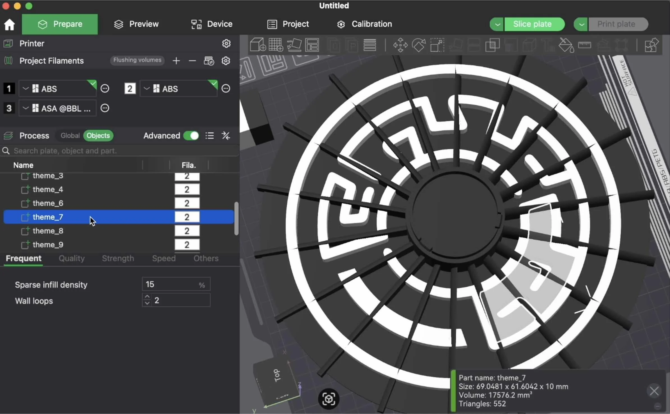Open the Assembly View puzzle icon
Screen dimensions: 670x414
click(x=651, y=45)
